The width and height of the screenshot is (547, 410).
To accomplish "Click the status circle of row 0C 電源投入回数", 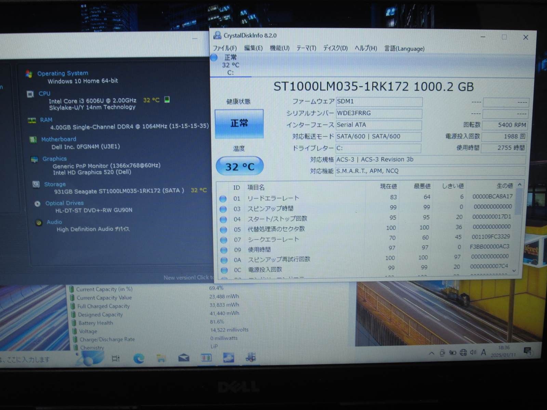I will 224,270.
